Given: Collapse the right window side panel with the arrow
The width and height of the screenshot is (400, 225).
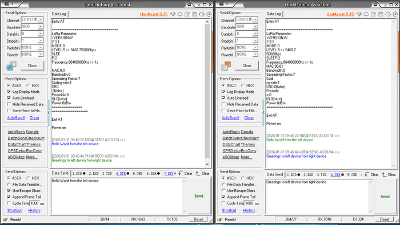Looking at the screenshot, I should 263,112.
